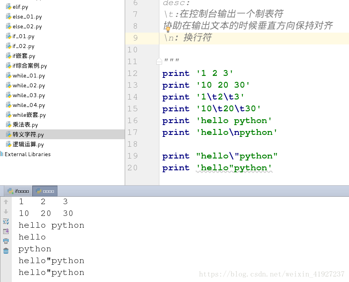The image size is (349, 282).
Task: Select while_03.py file
Action: [x=29, y=95]
